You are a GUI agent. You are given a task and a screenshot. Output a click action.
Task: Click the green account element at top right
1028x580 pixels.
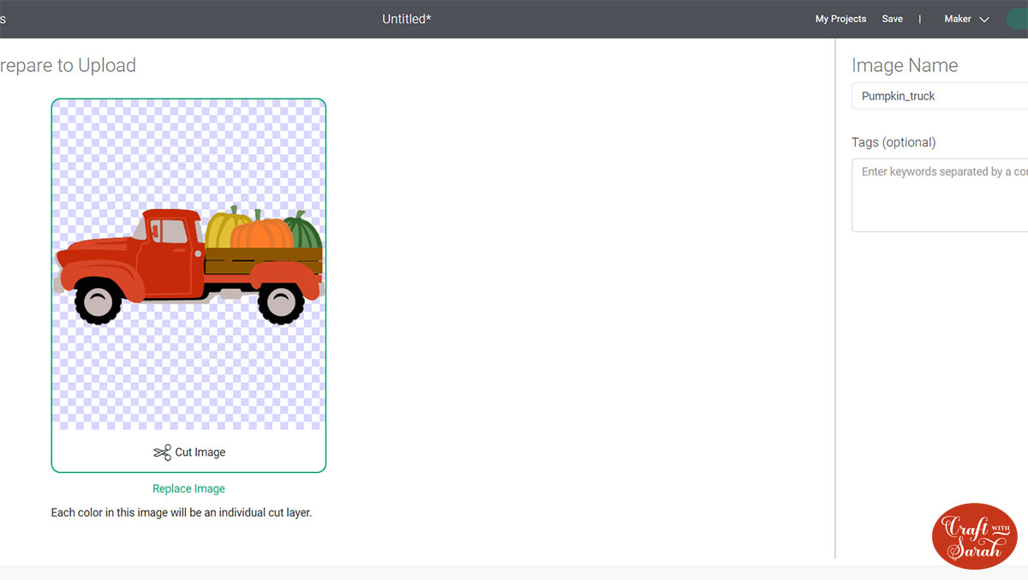click(1019, 18)
